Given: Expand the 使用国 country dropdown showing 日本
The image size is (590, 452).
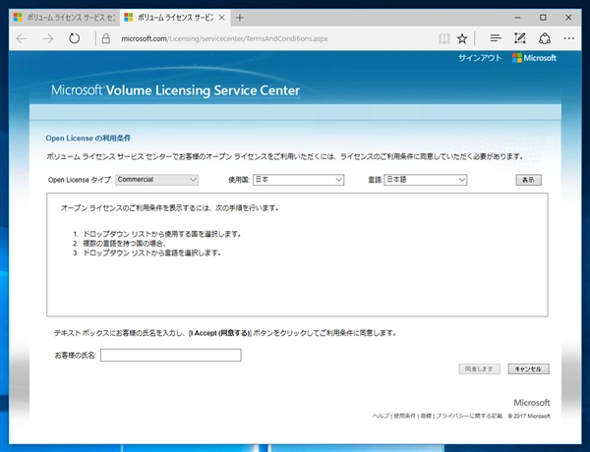Looking at the screenshot, I should point(298,180).
